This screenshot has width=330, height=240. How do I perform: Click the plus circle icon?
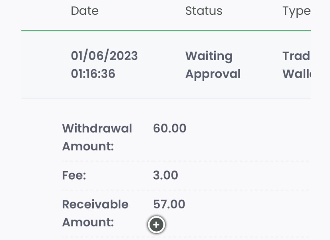tap(156, 225)
